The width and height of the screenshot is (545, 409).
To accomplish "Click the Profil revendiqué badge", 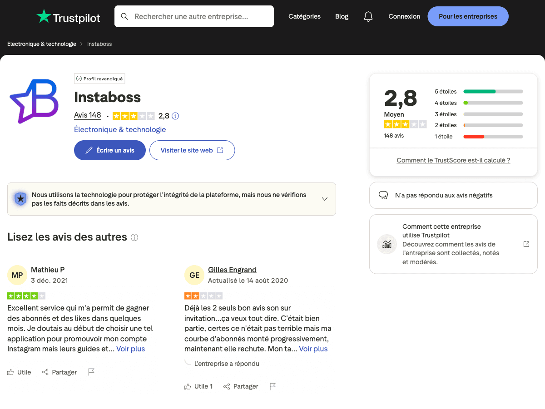I will tap(99, 79).
